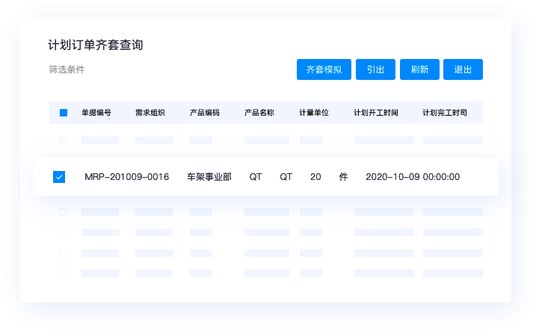Click the 2020-10-09 00:00:00 date cell
This screenshot has height=333, width=539.
click(x=412, y=177)
